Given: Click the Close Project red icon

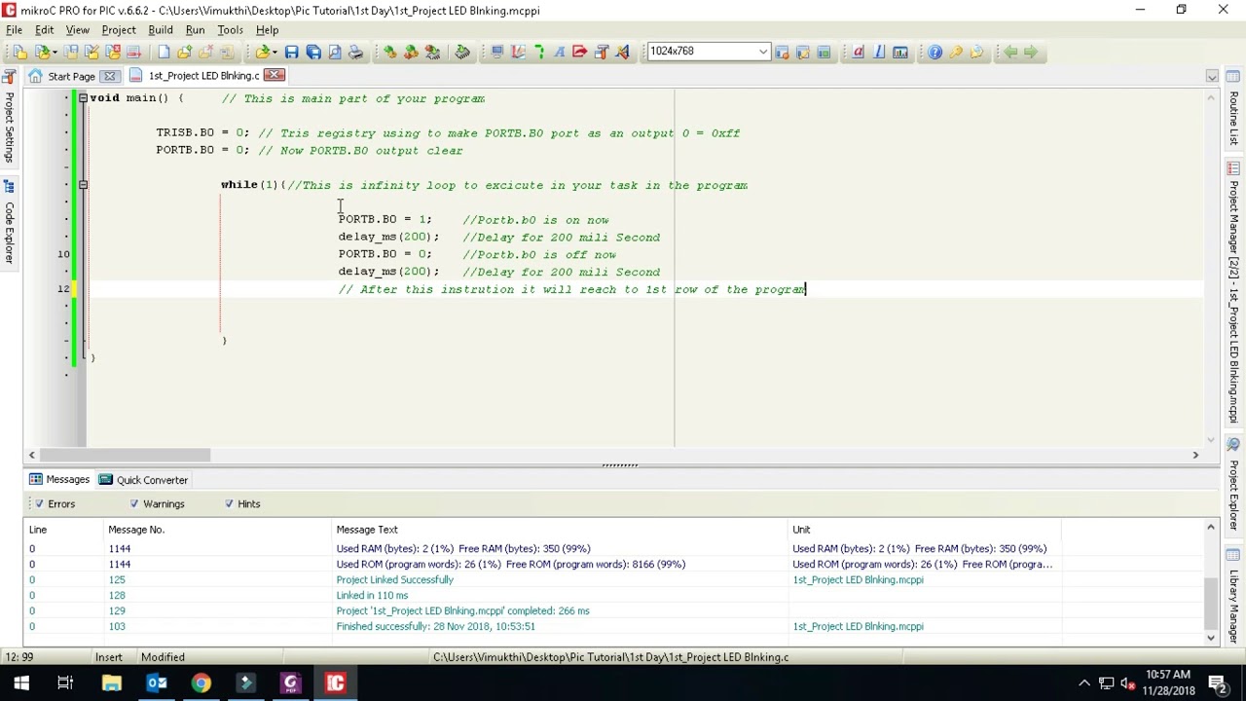Looking at the screenshot, I should point(113,52).
